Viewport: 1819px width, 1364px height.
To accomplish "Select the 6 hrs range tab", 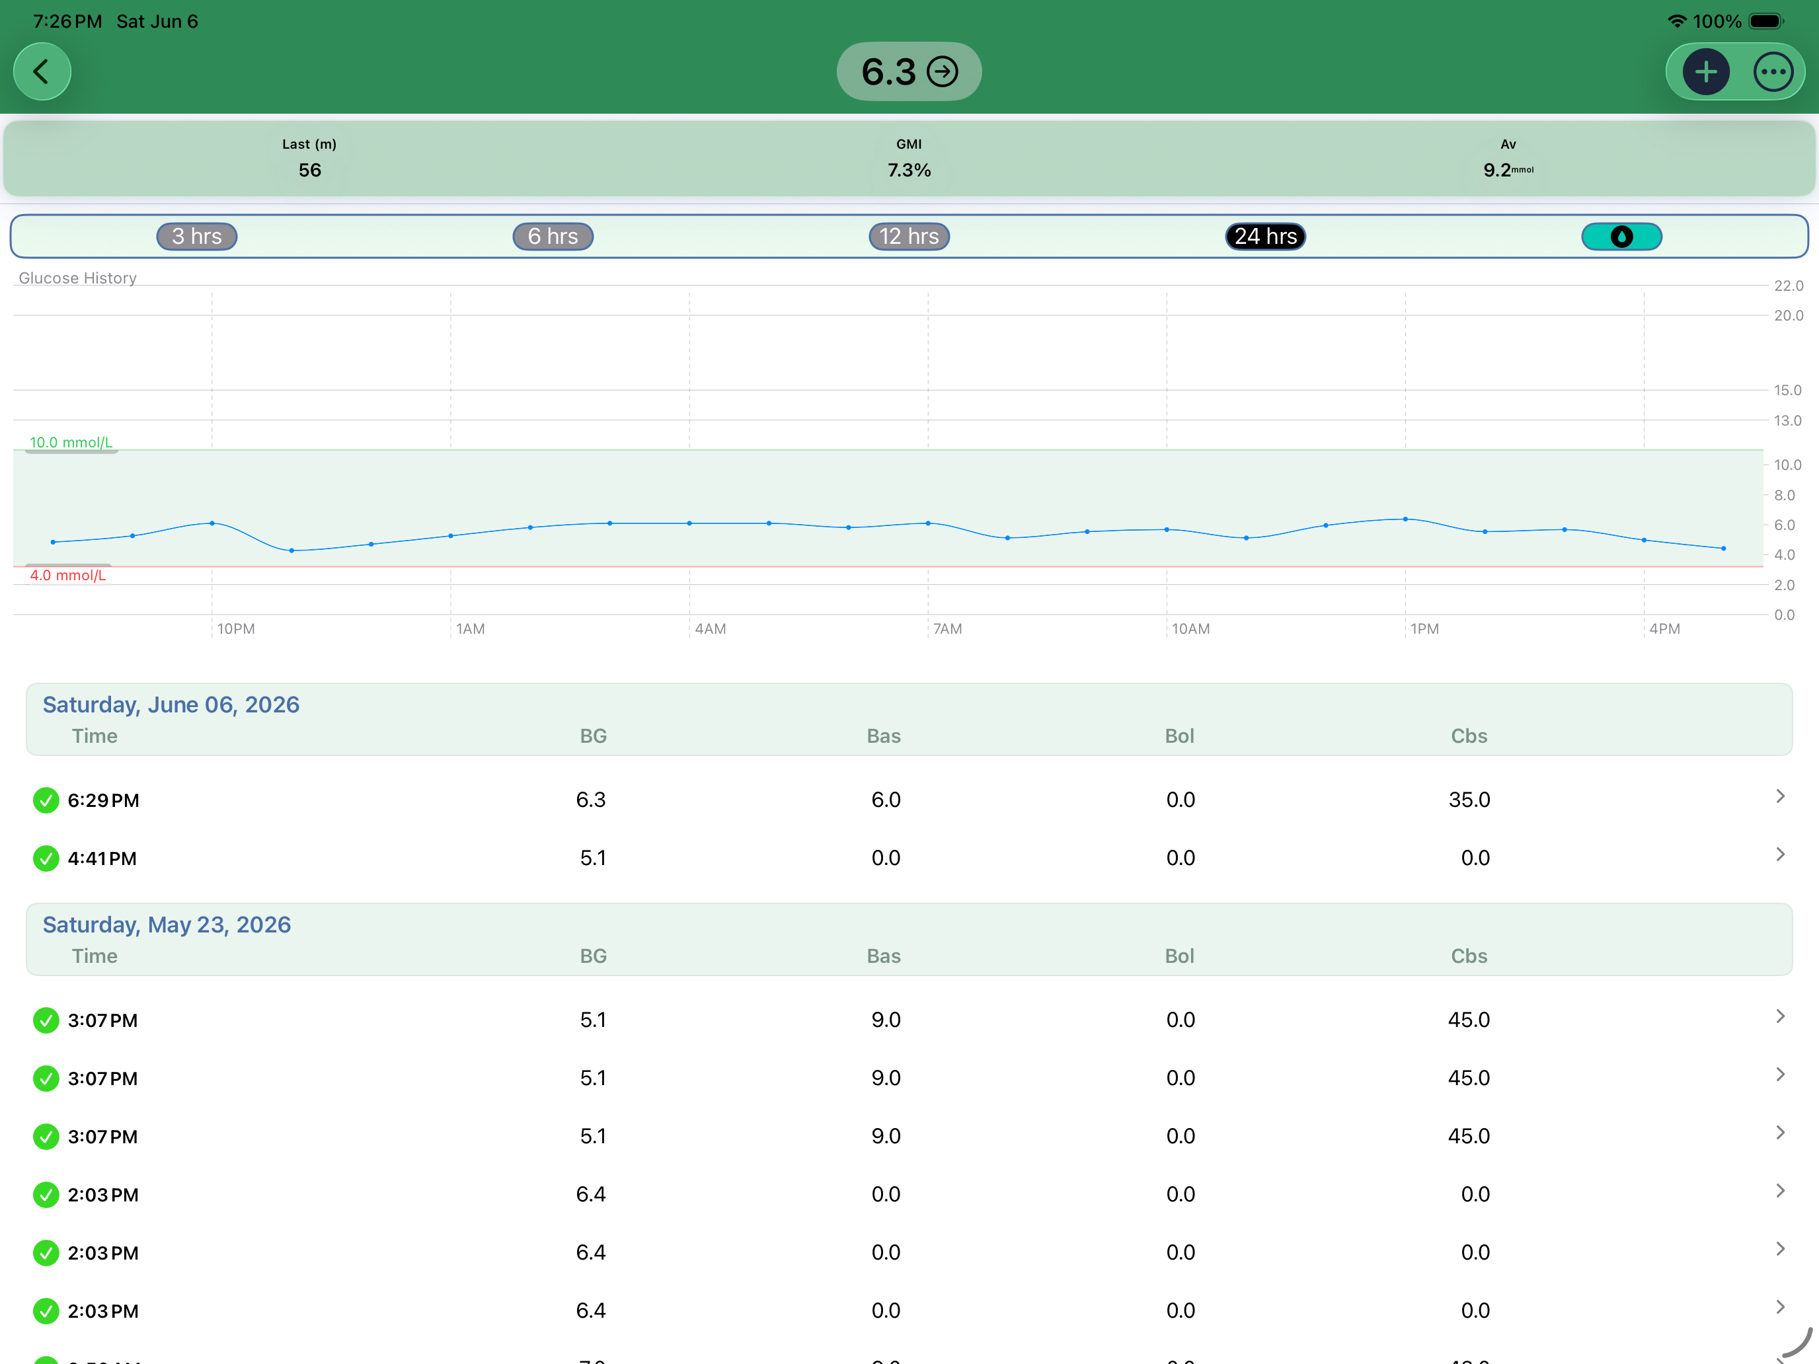I will pyautogui.click(x=553, y=237).
